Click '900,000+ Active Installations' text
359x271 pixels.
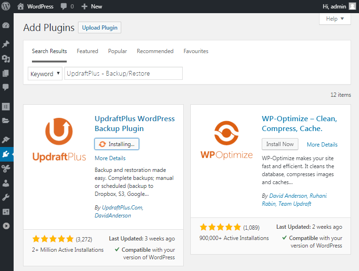234,238
